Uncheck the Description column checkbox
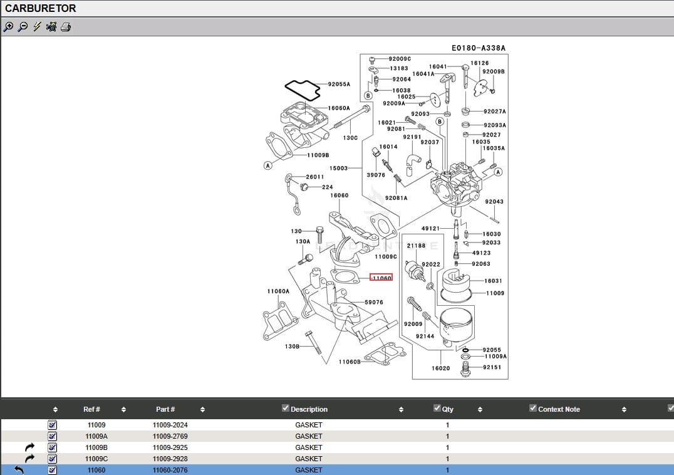This screenshot has width=674, height=475. pyautogui.click(x=286, y=409)
